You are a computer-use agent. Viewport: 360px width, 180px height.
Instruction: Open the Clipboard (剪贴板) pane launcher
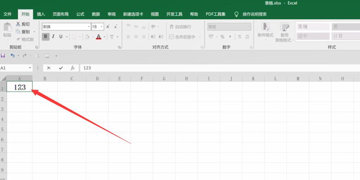pyautogui.click(x=36, y=47)
